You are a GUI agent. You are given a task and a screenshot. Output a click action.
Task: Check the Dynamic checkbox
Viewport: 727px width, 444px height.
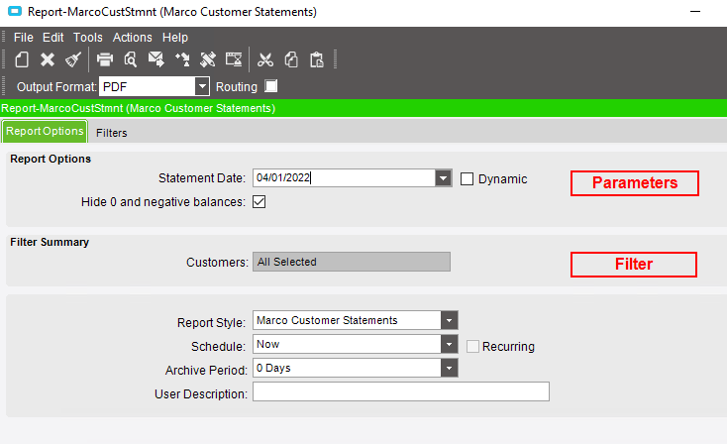(x=467, y=179)
